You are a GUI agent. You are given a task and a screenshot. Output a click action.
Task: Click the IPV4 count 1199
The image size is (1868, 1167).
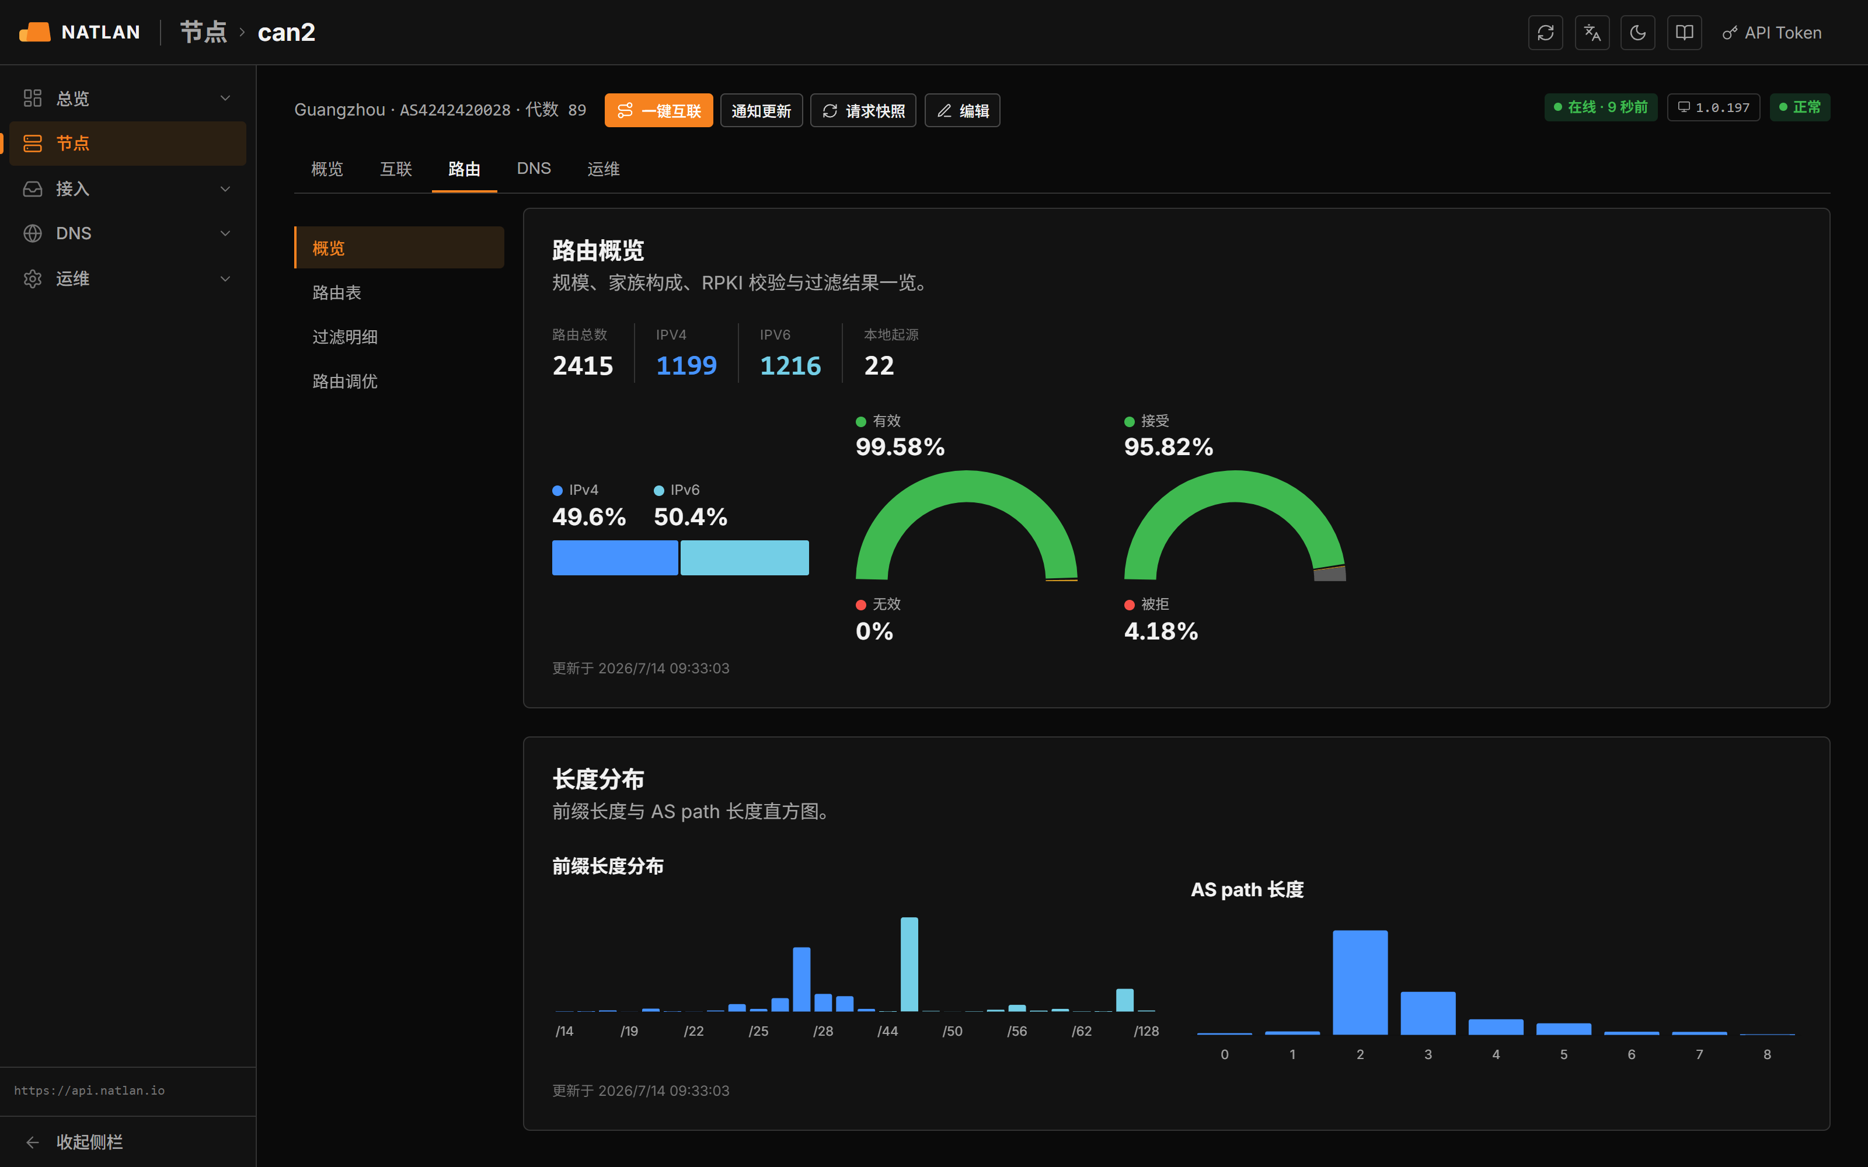[x=686, y=365]
